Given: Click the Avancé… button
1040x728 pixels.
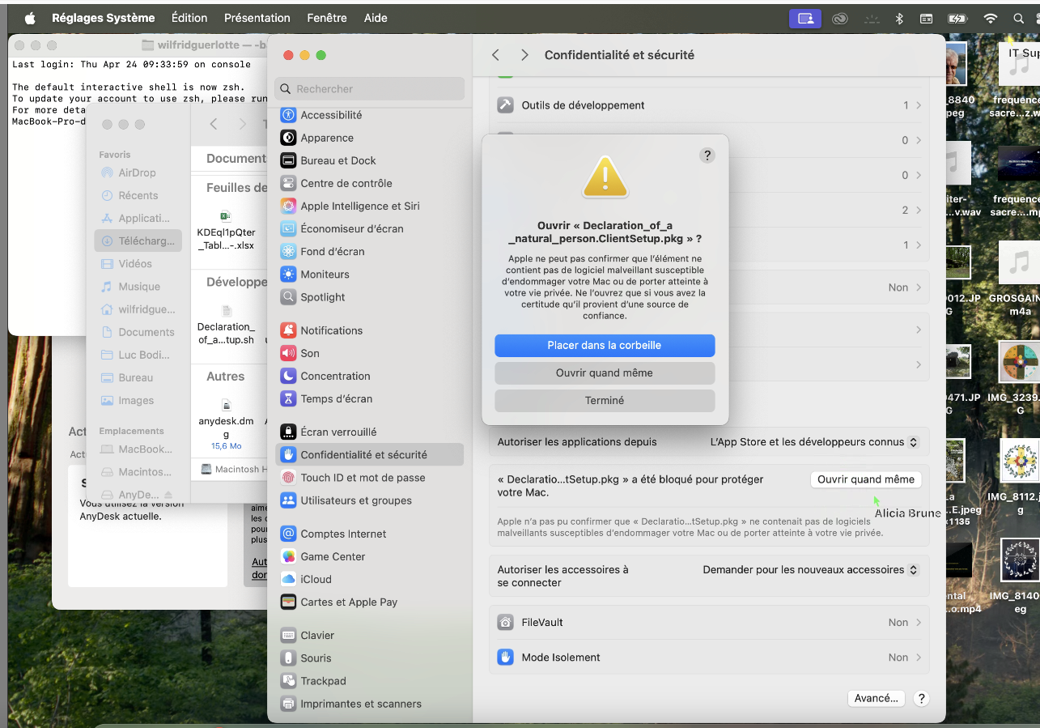Looking at the screenshot, I should (876, 698).
